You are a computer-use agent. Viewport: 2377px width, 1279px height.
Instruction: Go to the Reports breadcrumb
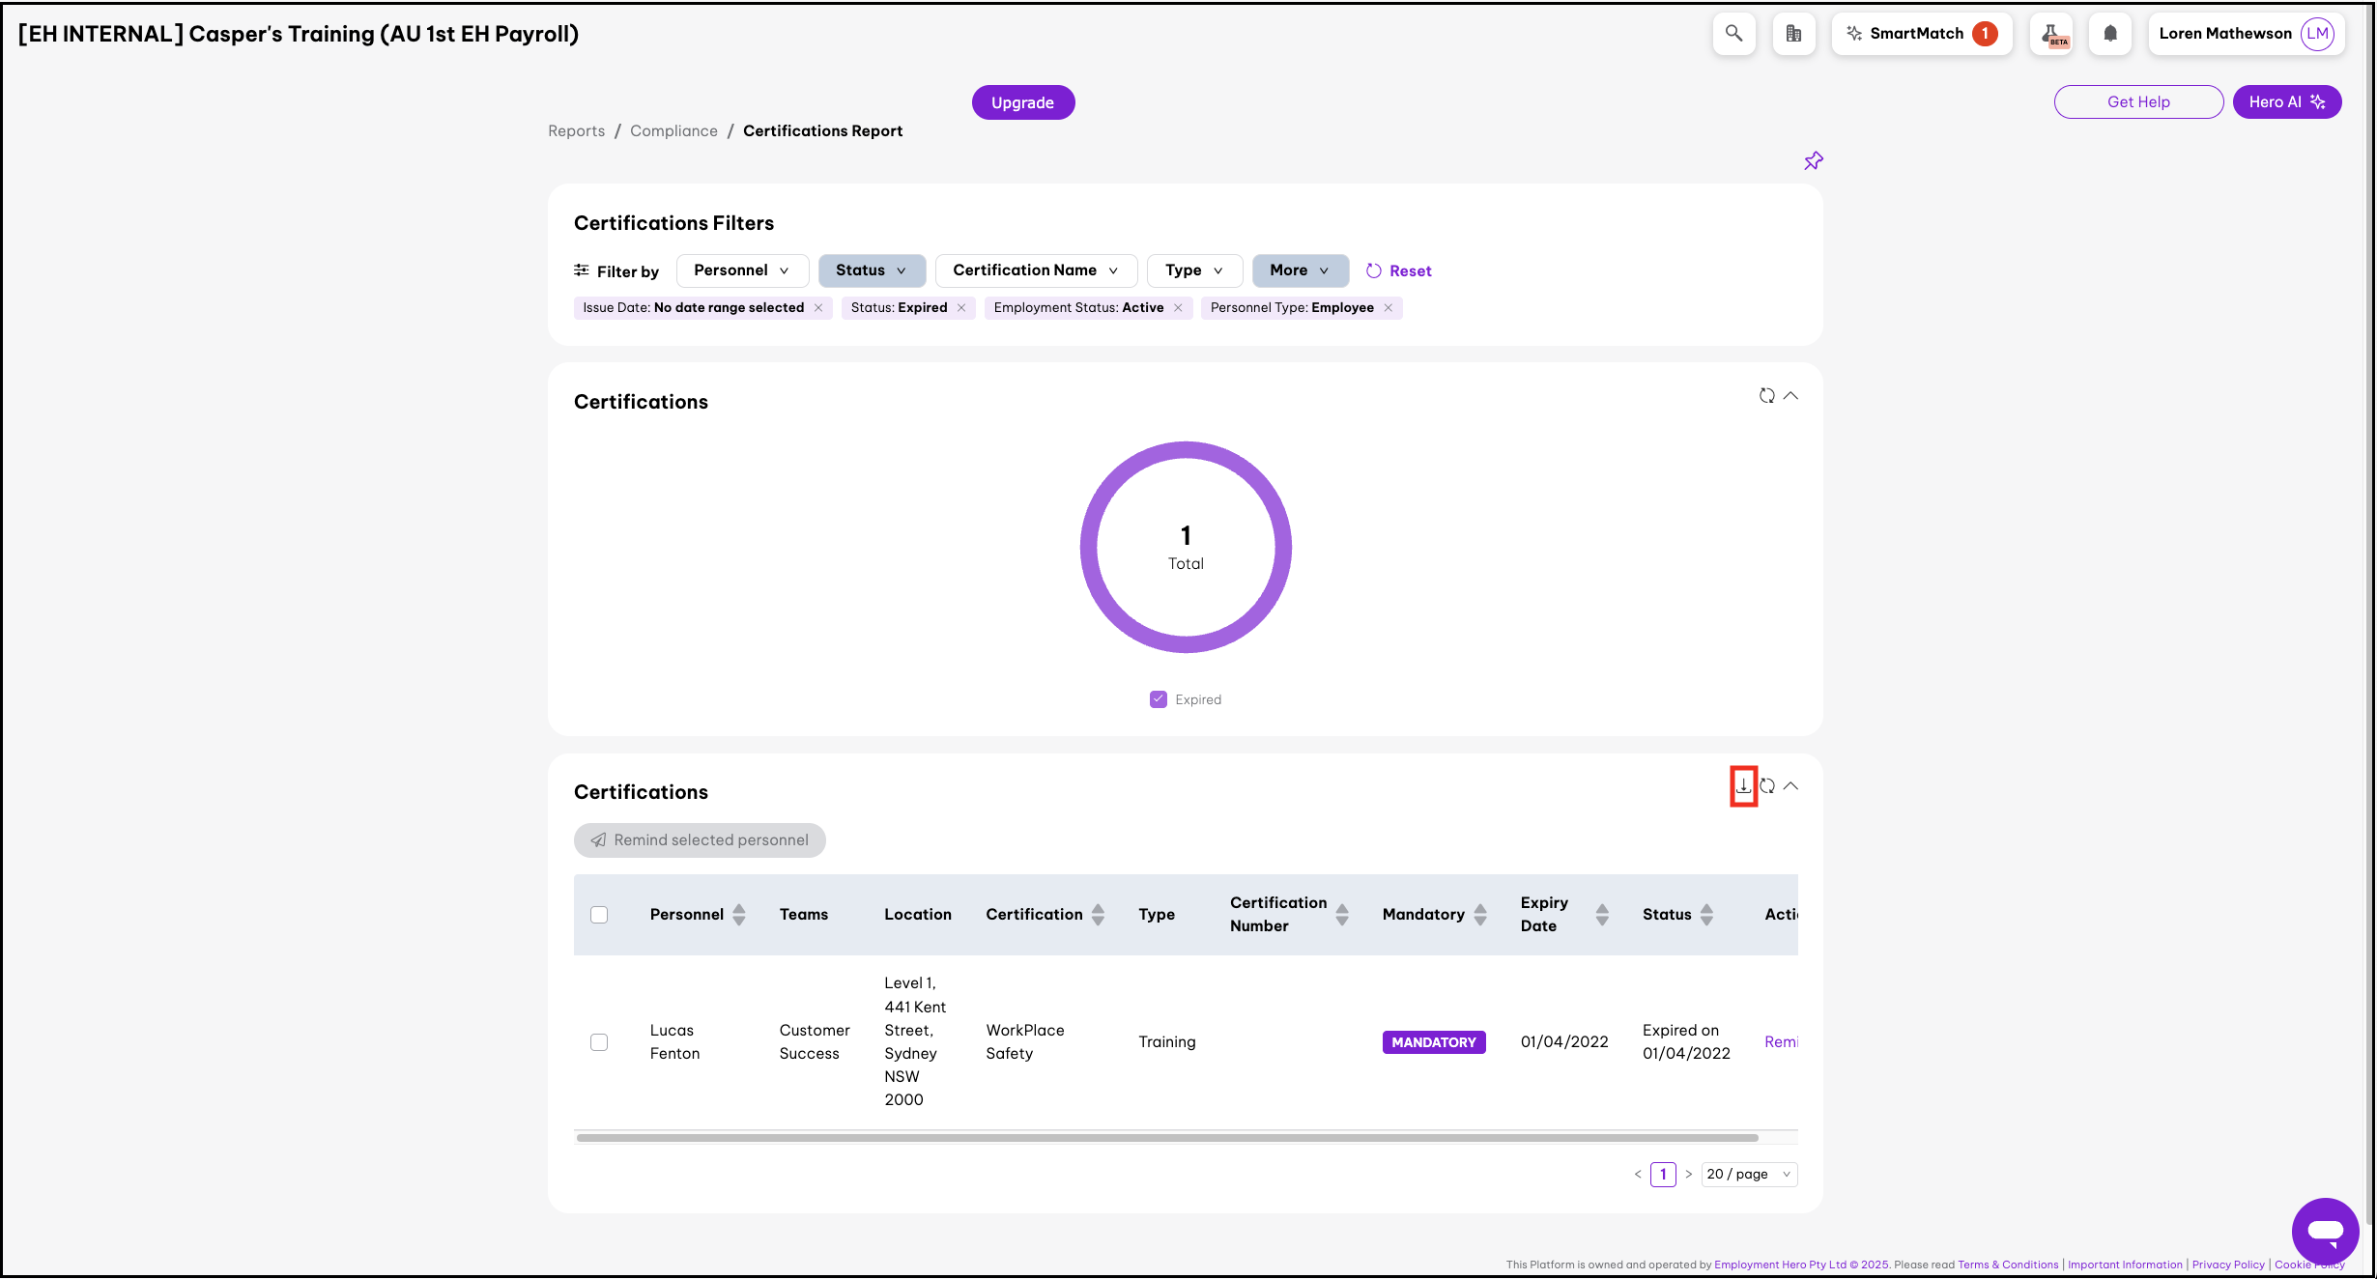[576, 131]
